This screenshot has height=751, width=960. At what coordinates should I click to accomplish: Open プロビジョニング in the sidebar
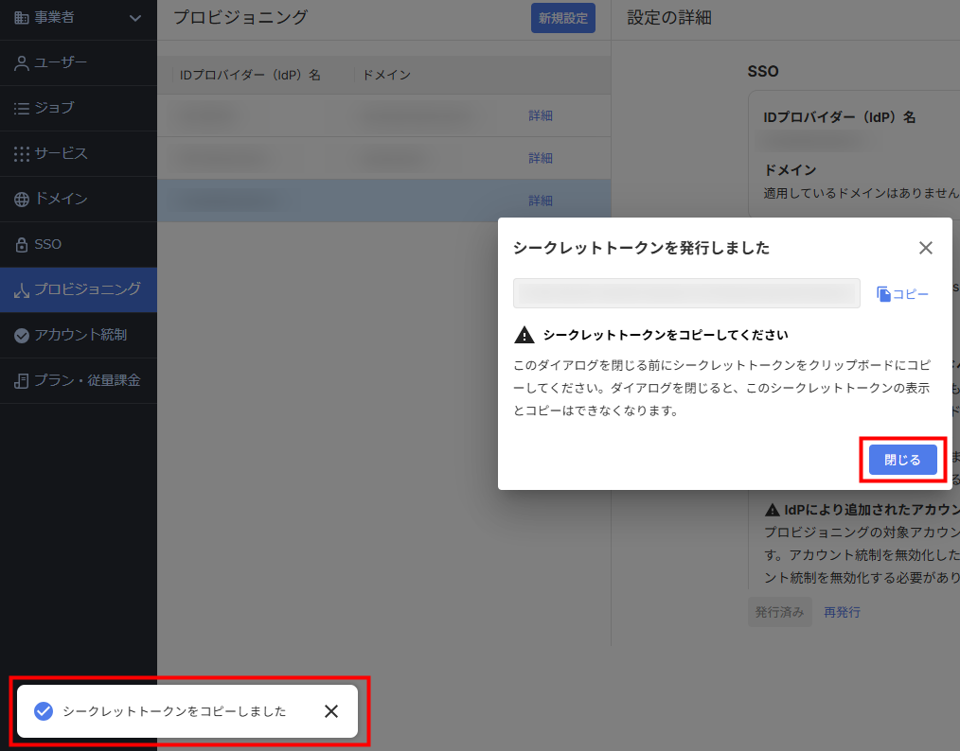click(x=79, y=289)
